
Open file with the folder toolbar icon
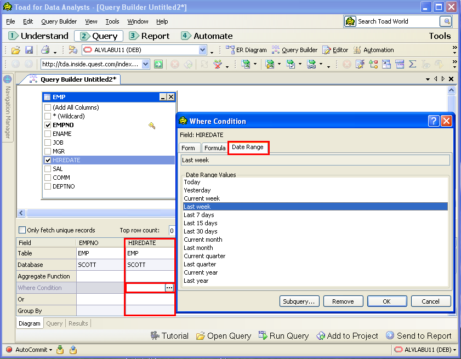pyautogui.click(x=15, y=50)
